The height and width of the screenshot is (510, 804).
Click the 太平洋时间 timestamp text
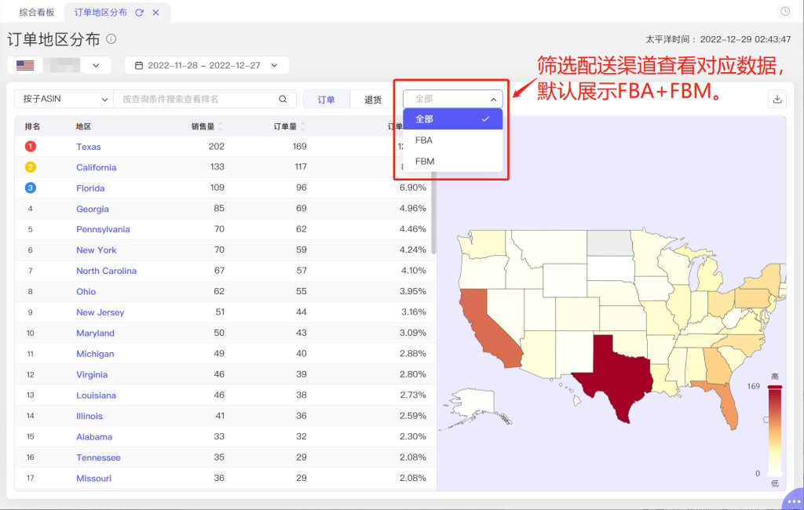click(718, 39)
